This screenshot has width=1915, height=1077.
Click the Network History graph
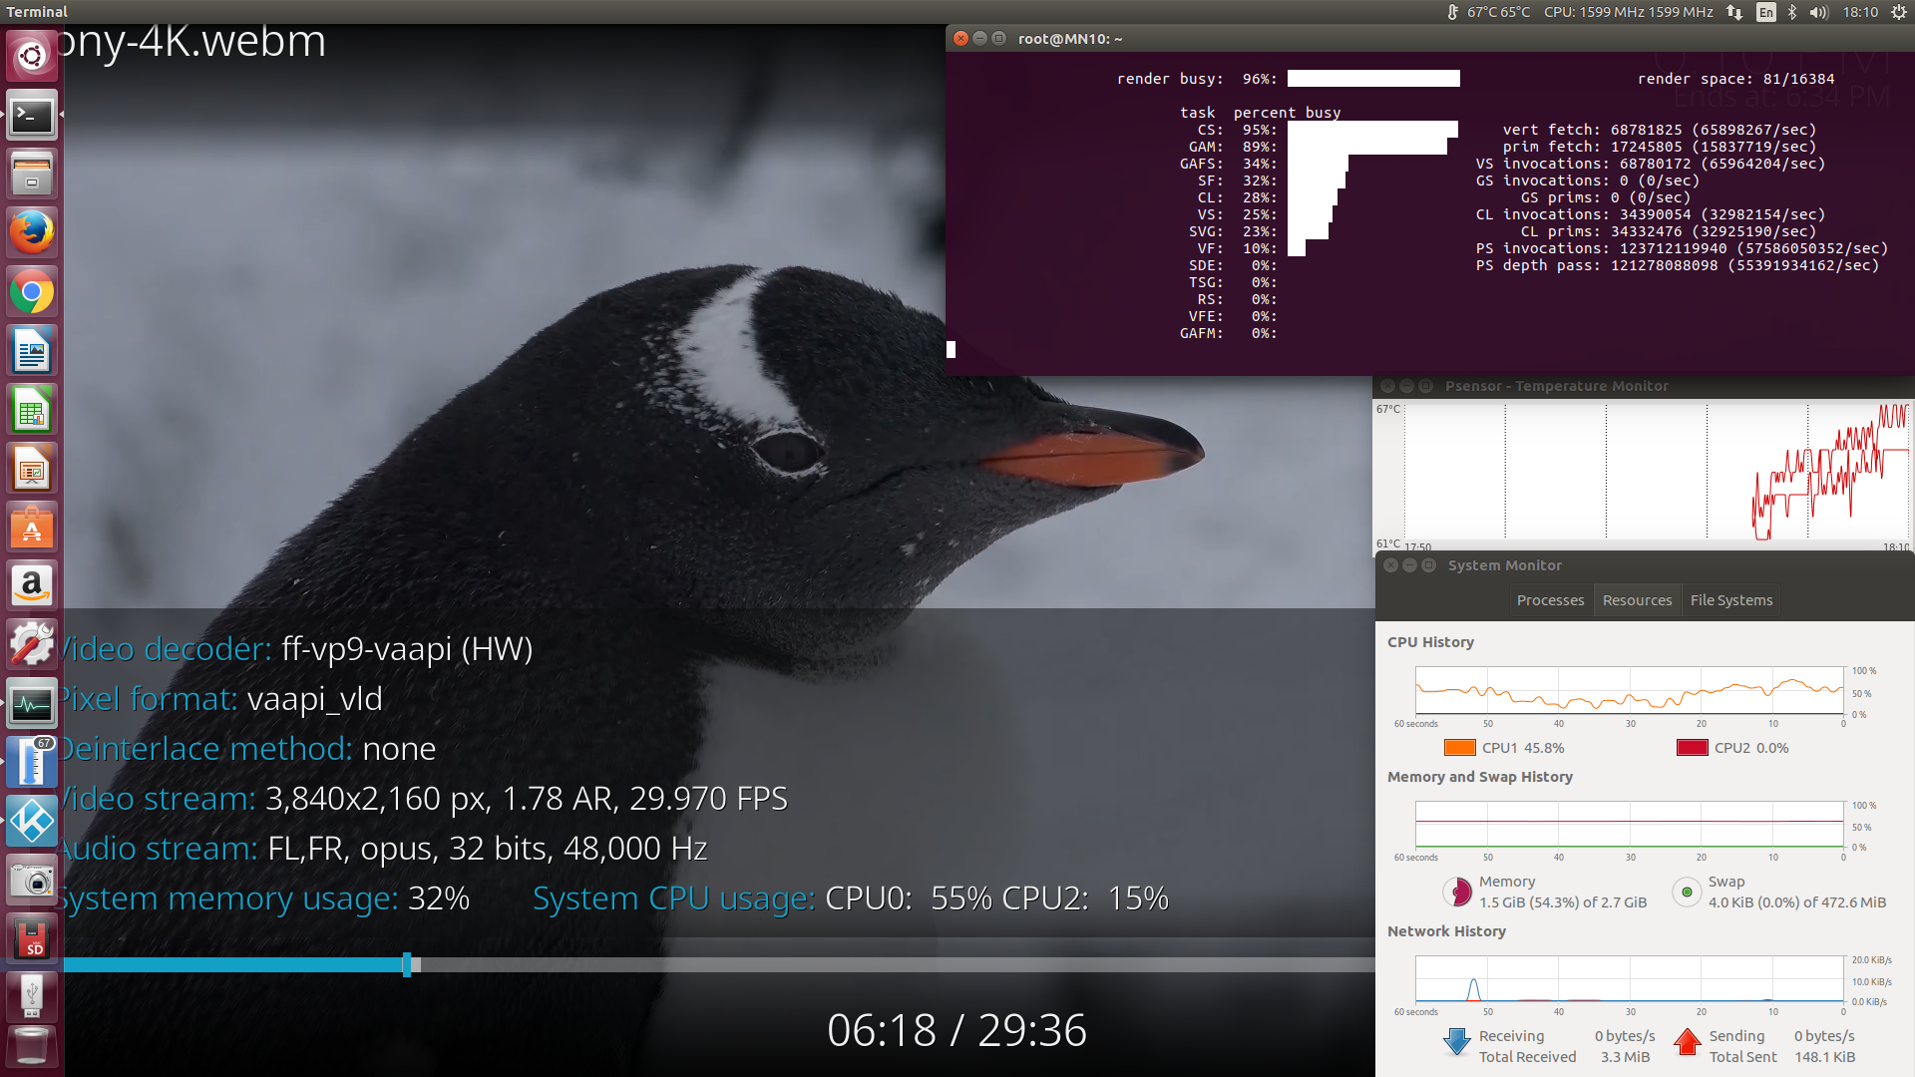click(x=1630, y=979)
